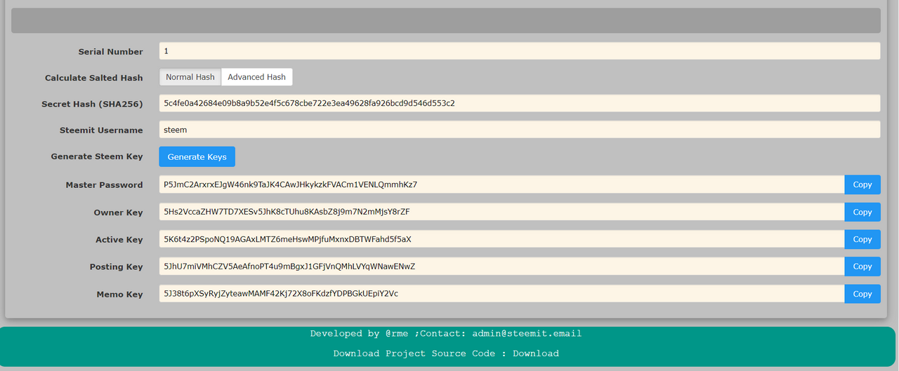Click into the Active Key field
This screenshot has width=899, height=371.
pos(501,239)
